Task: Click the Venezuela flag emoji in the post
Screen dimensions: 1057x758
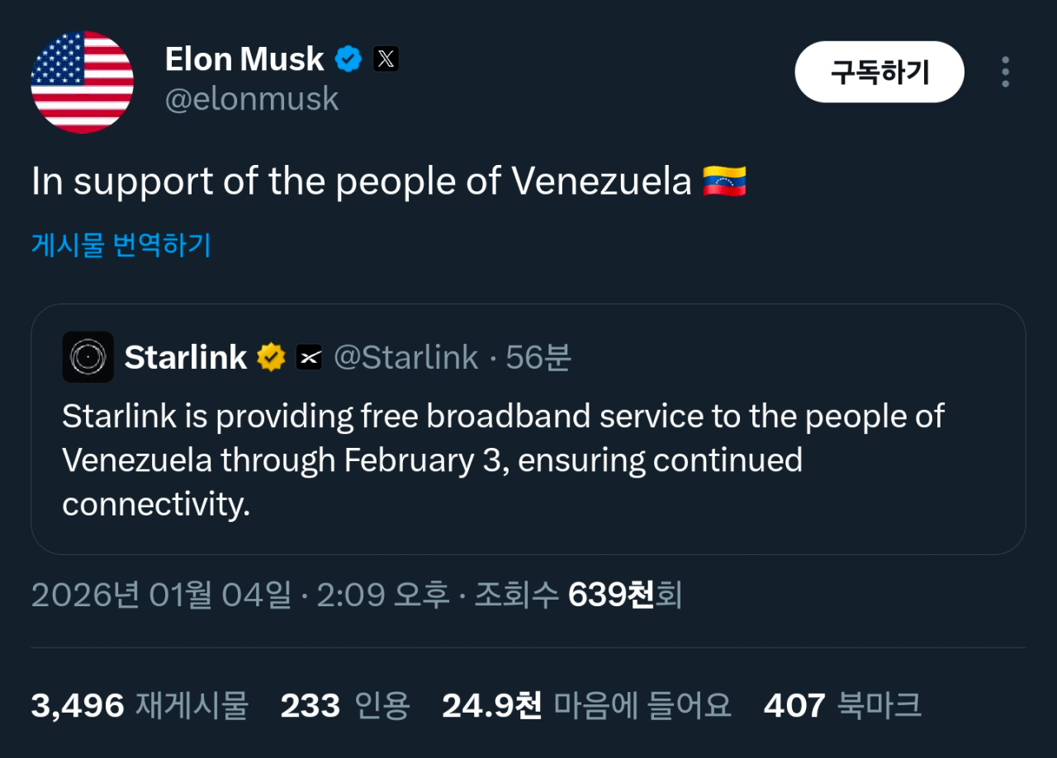Action: (x=724, y=181)
